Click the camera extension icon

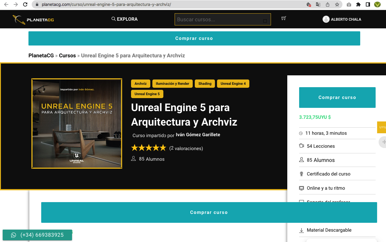349,5
